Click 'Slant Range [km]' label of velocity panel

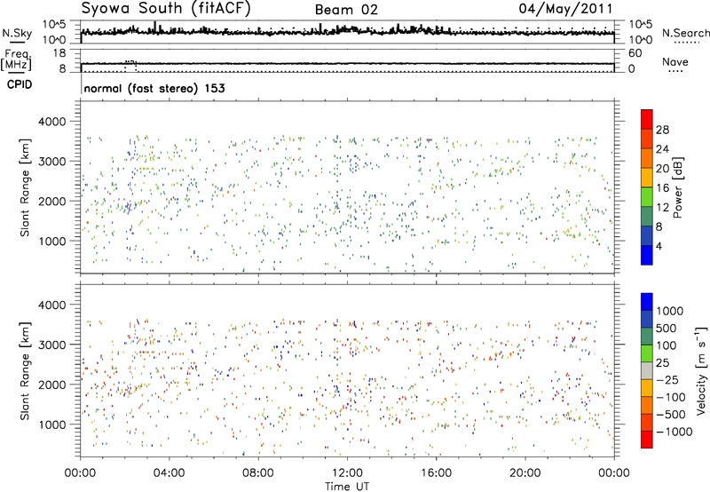click(25, 370)
